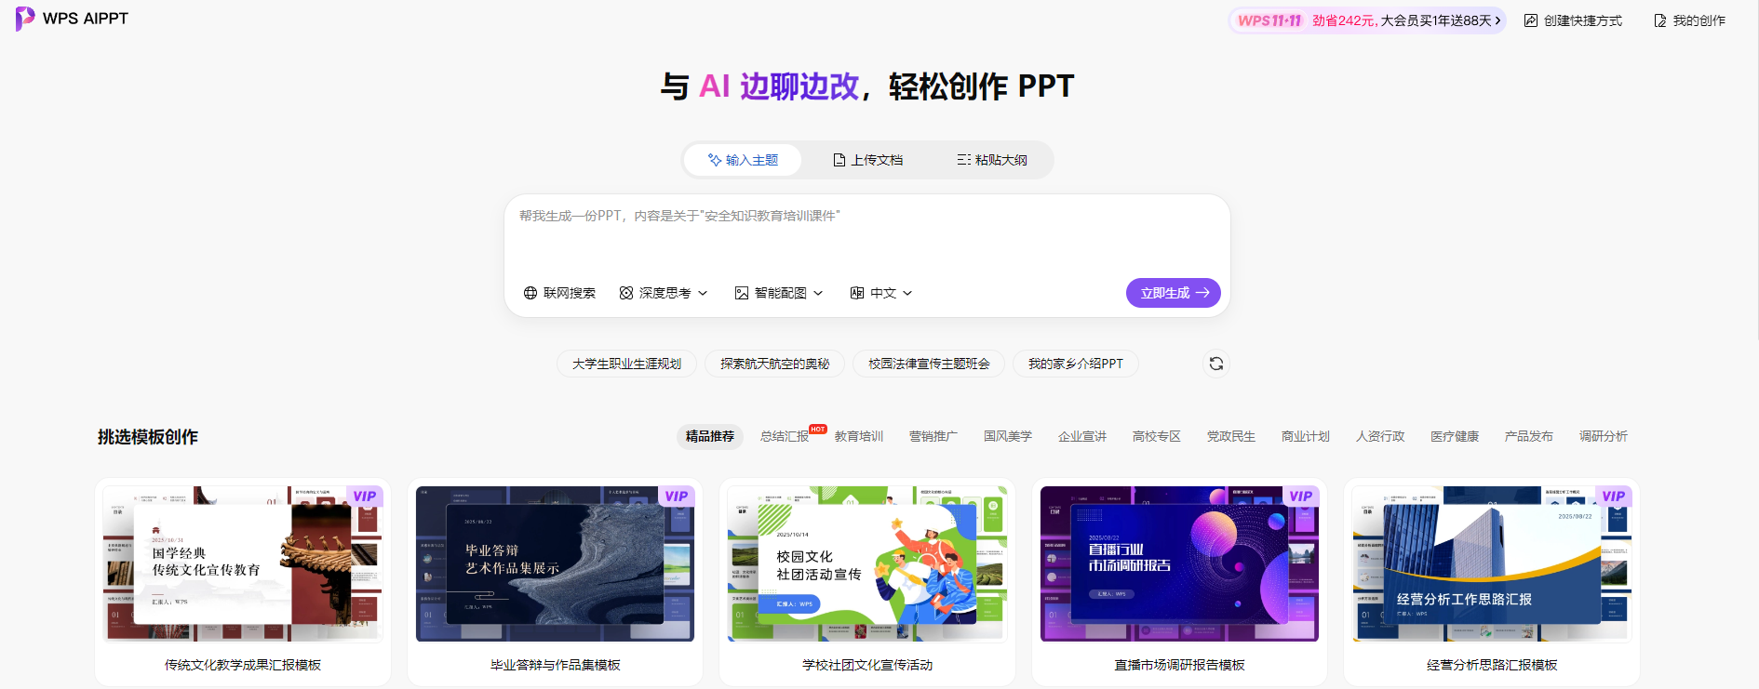Screen dimensions: 1759x689
Task: Select the 产品发布 category tab
Action: click(1529, 436)
